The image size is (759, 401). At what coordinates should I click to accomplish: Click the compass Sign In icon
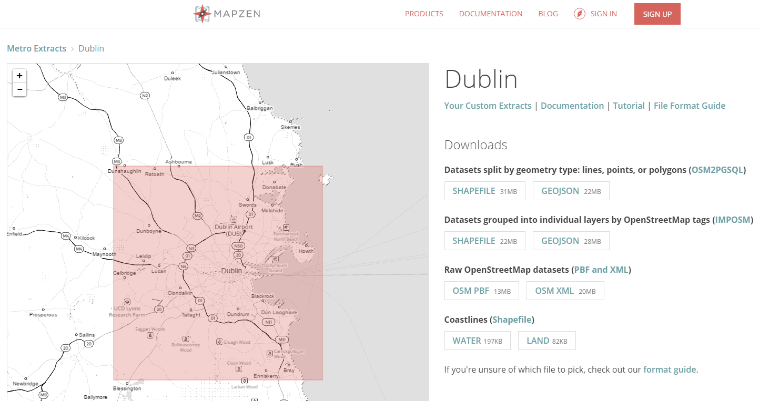(580, 14)
